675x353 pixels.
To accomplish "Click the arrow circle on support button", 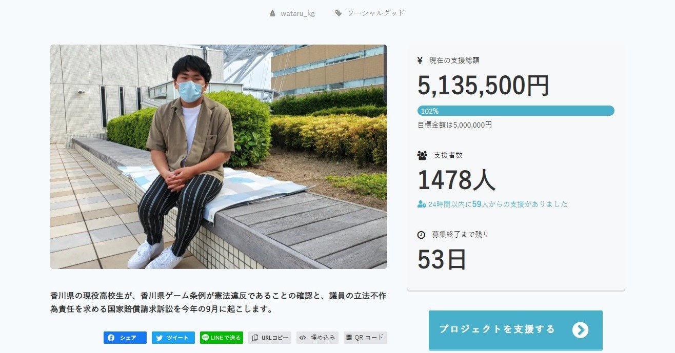I will [580, 330].
